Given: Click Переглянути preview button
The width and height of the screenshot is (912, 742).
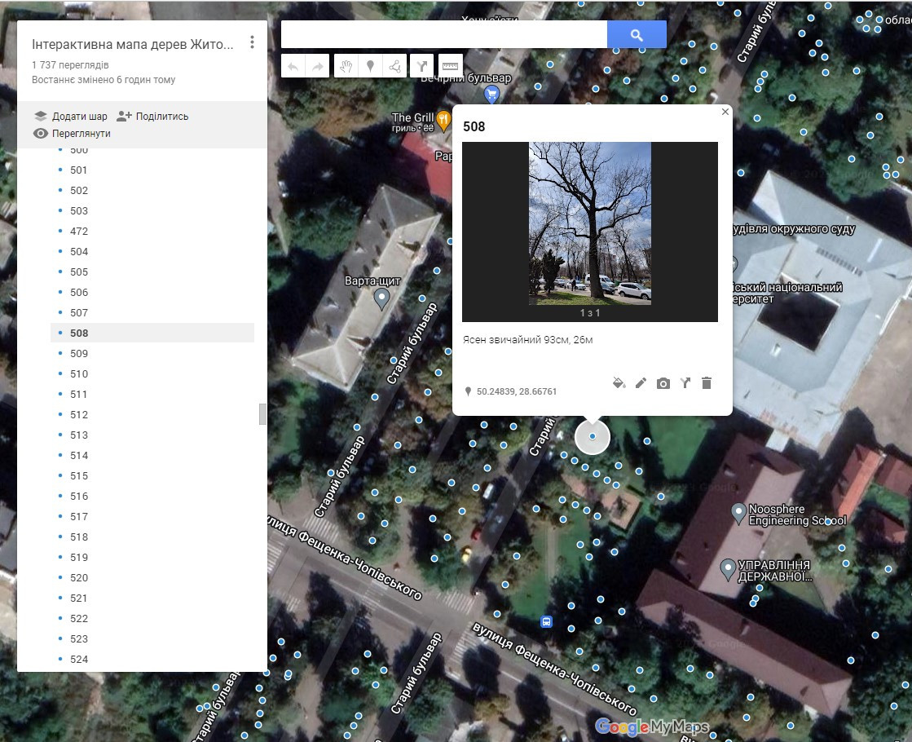Looking at the screenshot, I should 72,133.
